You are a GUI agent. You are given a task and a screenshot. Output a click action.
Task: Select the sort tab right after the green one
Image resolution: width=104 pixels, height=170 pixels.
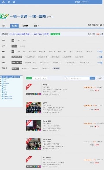coord(35,78)
